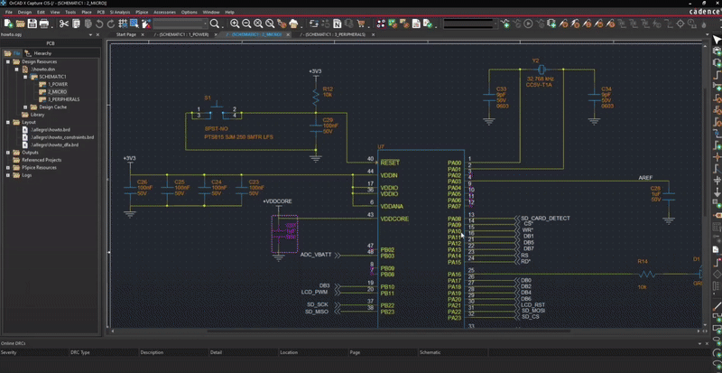Click the Create Netlist icon
The width and height of the screenshot is (722, 373).
338,23
